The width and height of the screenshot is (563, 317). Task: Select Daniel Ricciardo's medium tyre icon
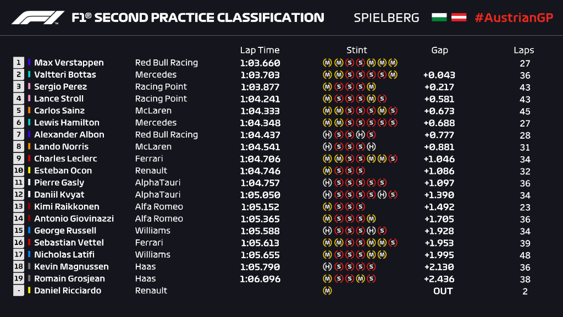(x=327, y=291)
